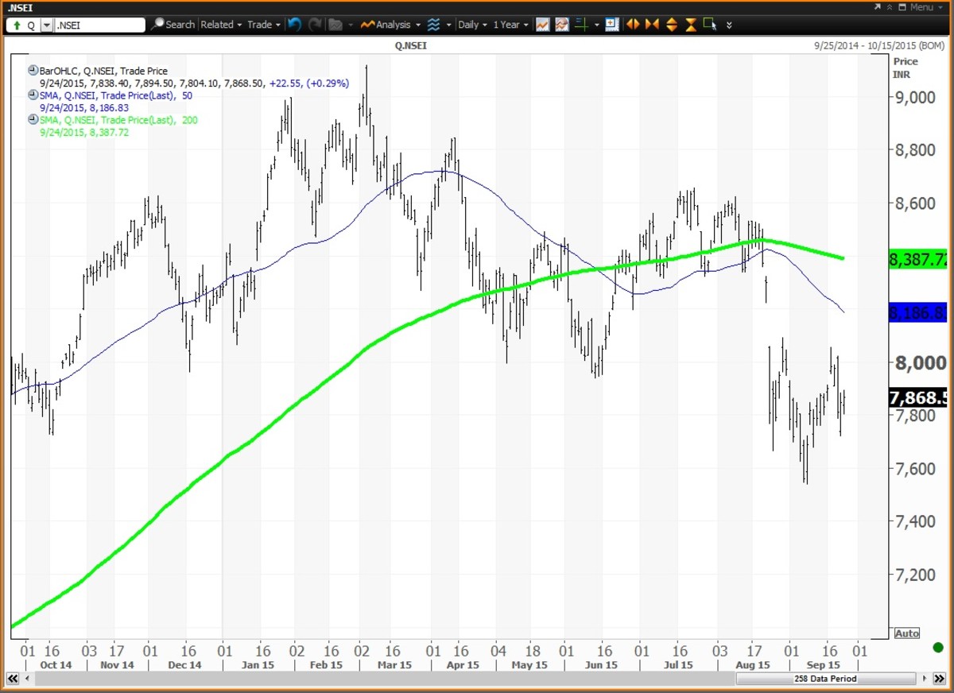Open the Daily interval dropdown
The image size is (954, 693).
[x=472, y=25]
